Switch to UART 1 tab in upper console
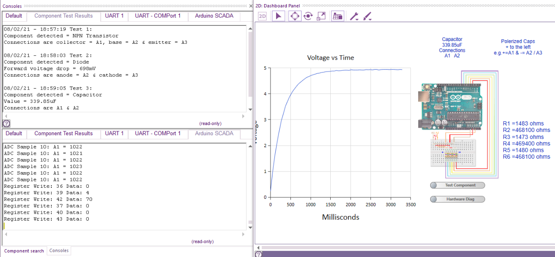This screenshot has height=257, width=555. pos(114,16)
